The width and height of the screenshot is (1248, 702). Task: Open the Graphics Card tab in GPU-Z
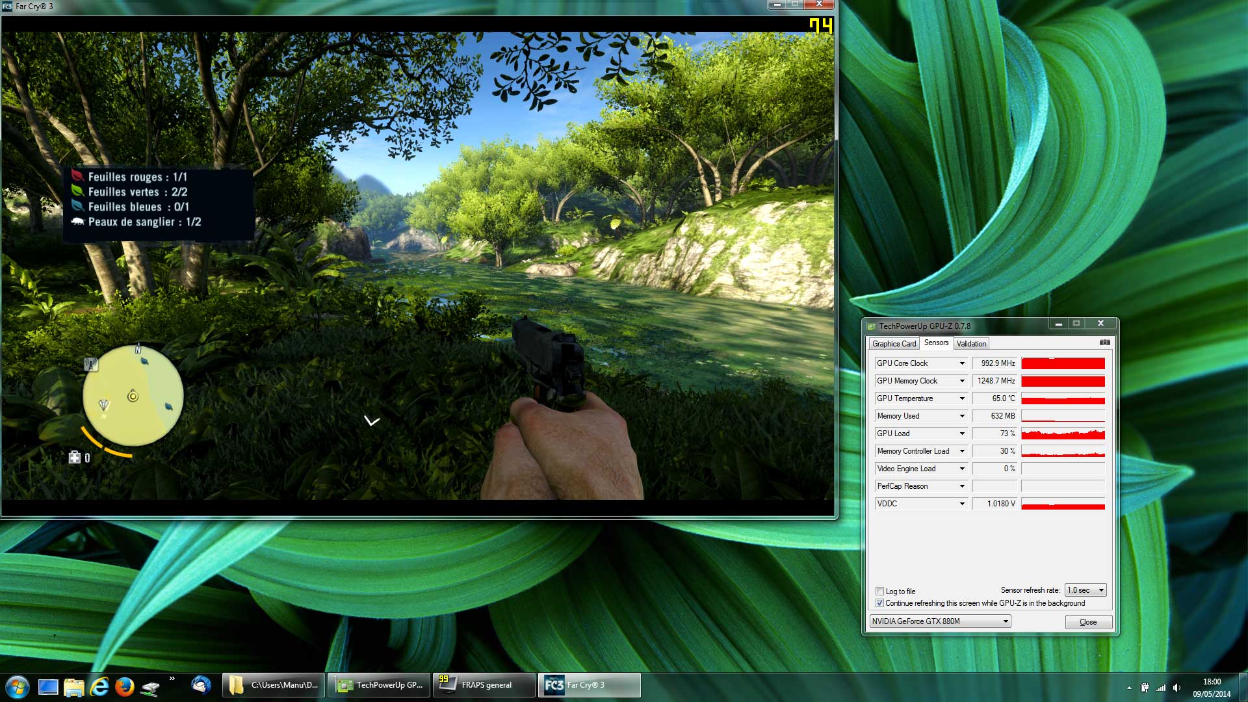(x=894, y=344)
